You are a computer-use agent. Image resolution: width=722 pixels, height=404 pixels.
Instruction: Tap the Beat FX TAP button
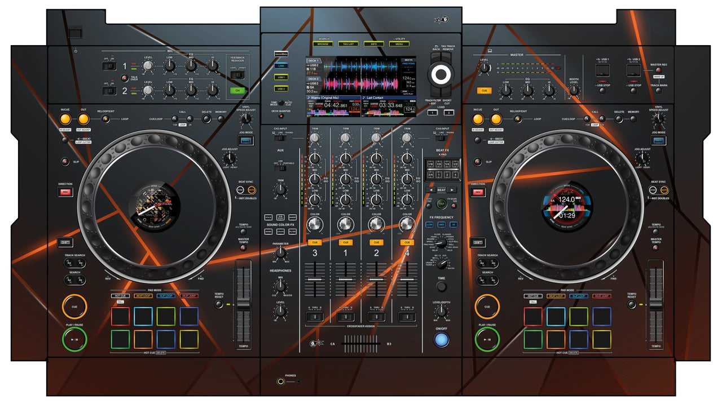tap(441, 203)
